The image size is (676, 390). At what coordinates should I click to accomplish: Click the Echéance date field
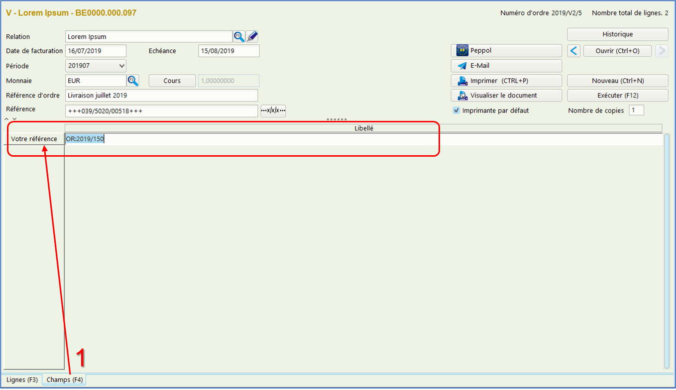tap(229, 51)
